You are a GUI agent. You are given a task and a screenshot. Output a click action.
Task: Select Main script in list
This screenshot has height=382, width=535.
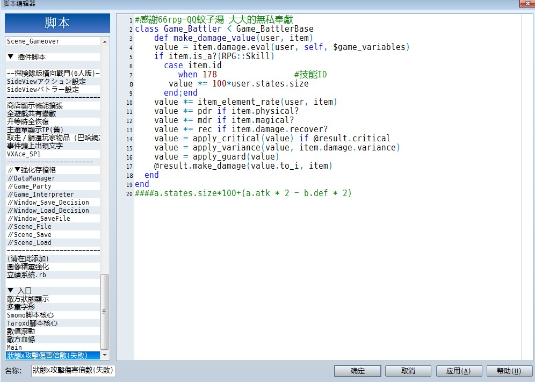53,348
